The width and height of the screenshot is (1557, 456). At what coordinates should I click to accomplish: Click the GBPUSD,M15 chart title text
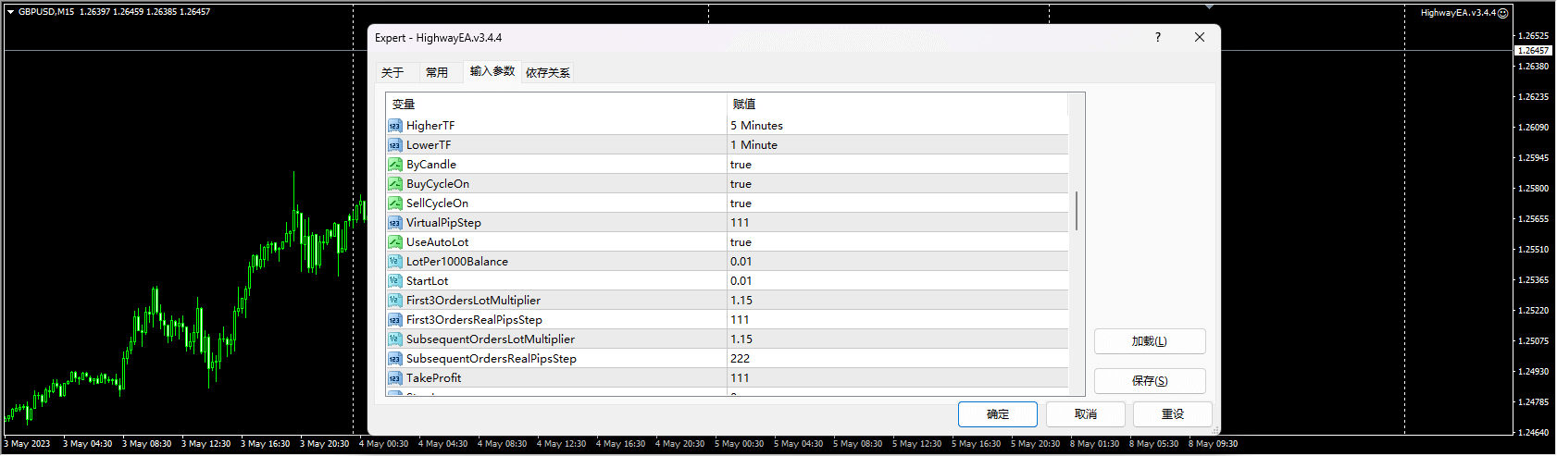point(46,12)
